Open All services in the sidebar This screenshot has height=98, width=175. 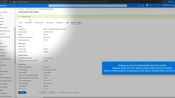coord(2,21)
